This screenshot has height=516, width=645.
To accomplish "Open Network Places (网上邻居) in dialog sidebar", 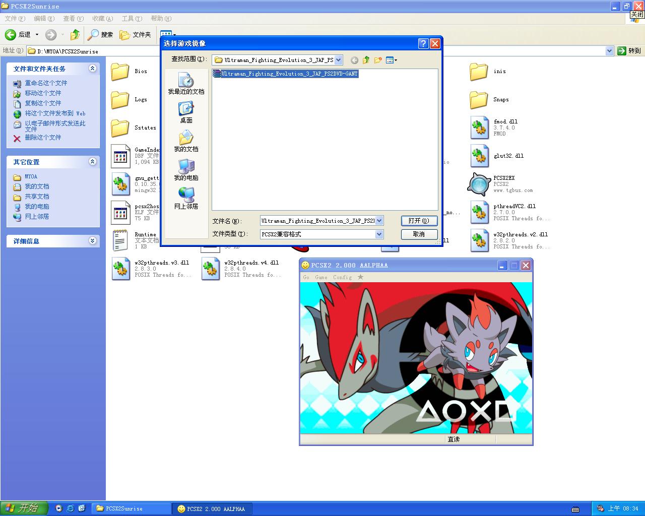I will tap(186, 199).
